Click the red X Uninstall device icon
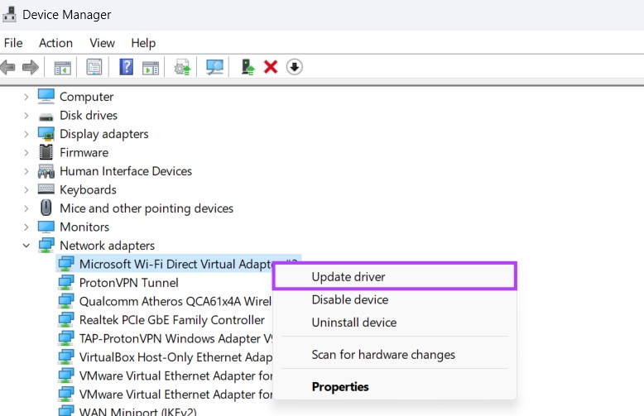This screenshot has height=416, width=644. tap(270, 67)
